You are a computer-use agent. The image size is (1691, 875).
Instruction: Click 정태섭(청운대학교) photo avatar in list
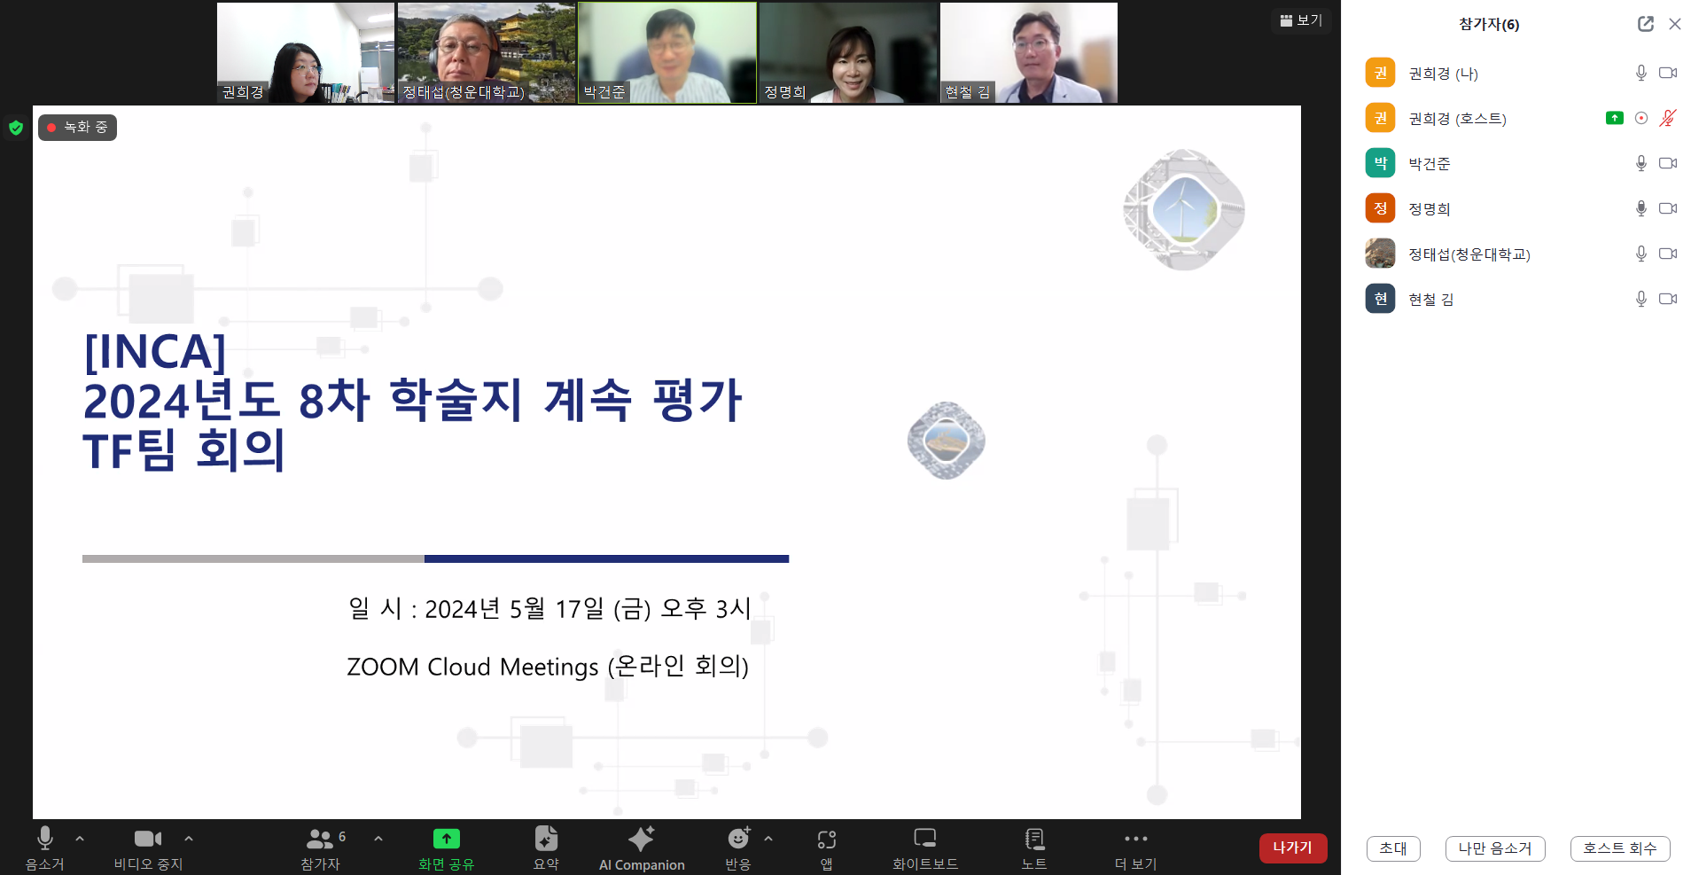click(1380, 254)
